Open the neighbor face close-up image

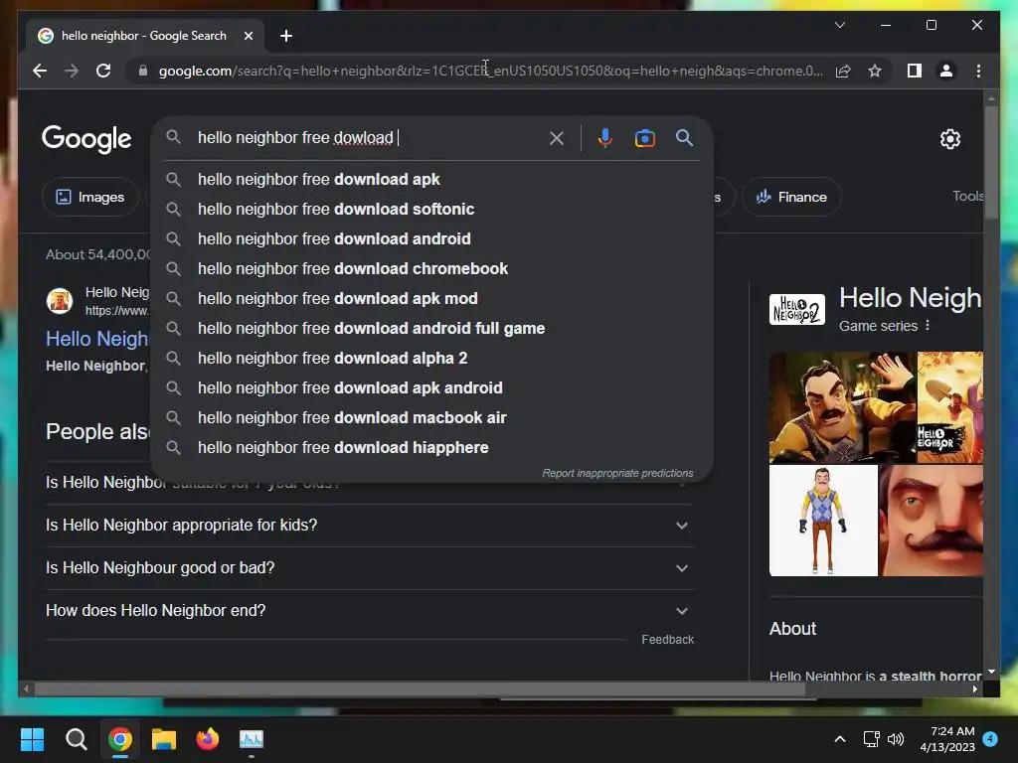[x=931, y=521]
